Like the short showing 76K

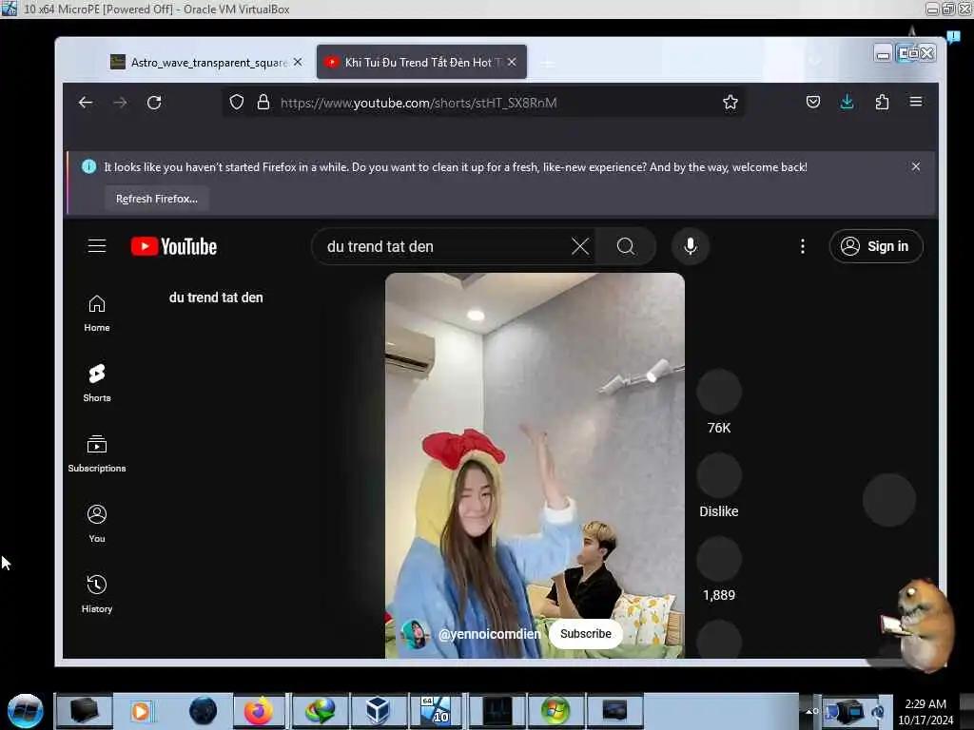pos(719,392)
